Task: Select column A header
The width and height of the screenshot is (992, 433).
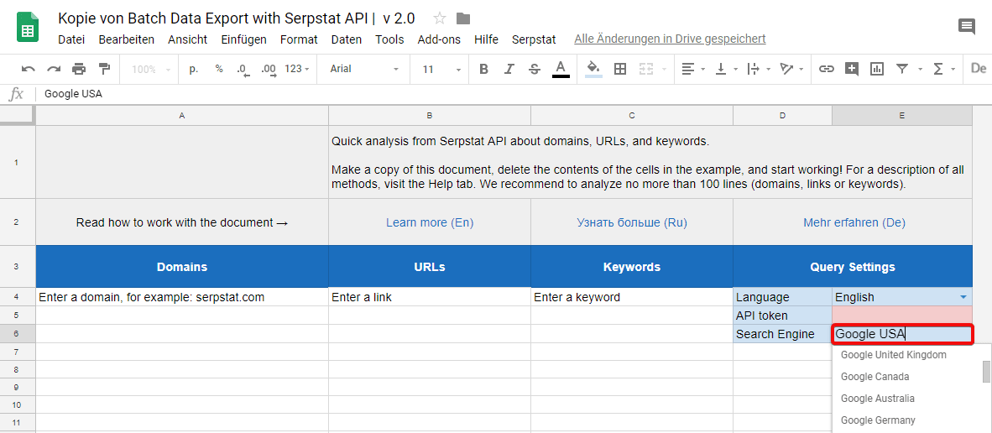Action: click(x=182, y=116)
